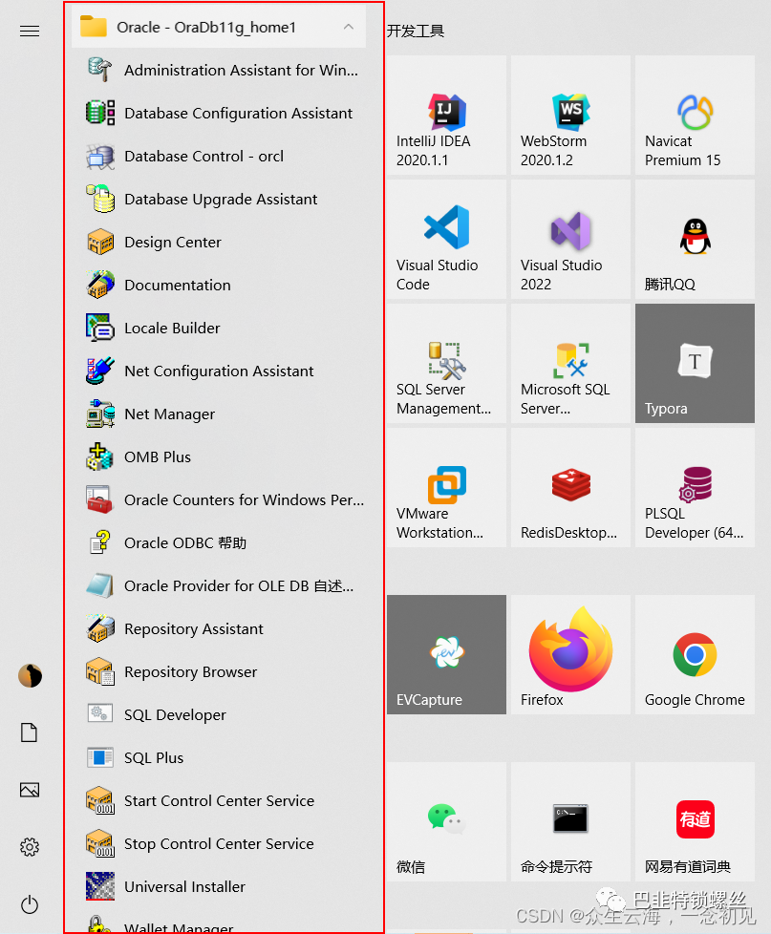Launch Repository Assistant icon
This screenshot has height=934, width=771.
pos(100,628)
